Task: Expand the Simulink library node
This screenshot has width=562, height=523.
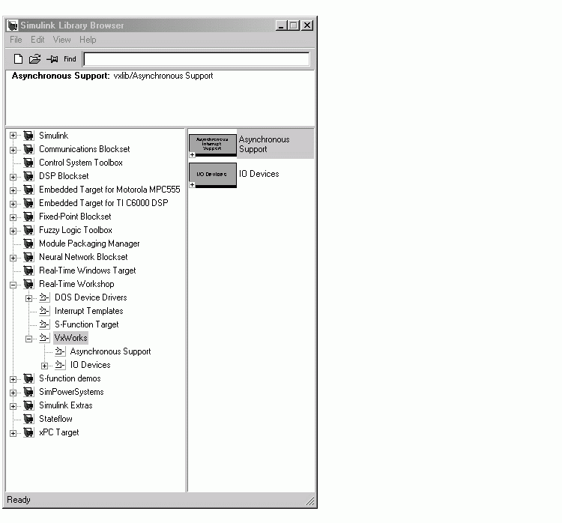Action: [13, 136]
